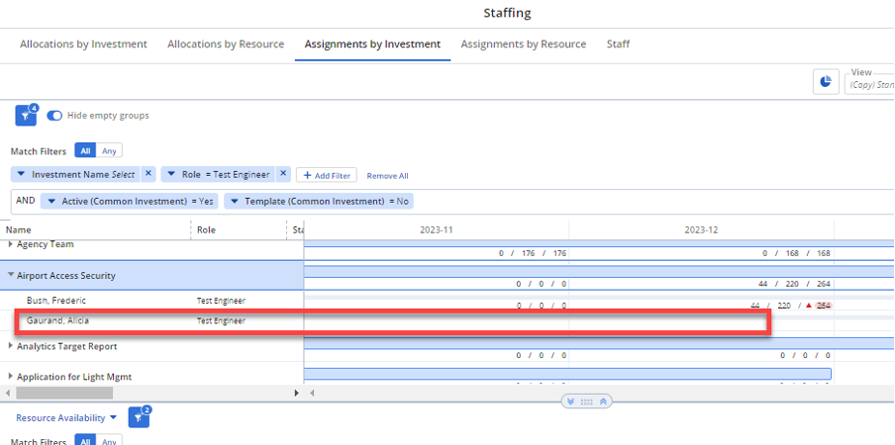895x445 pixels.
Task: Click the Application for Light Mgmt timeline bar
Action: pyautogui.click(x=567, y=374)
